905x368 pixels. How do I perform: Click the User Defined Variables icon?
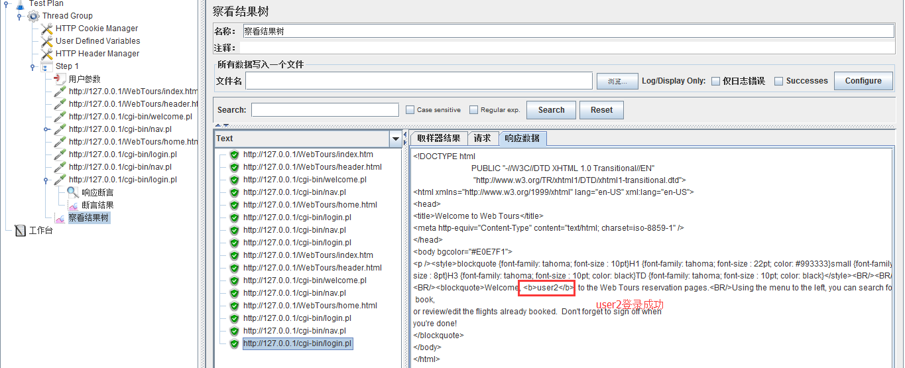coord(46,41)
